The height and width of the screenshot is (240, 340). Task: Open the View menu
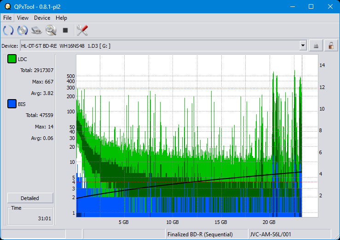[x=23, y=18]
